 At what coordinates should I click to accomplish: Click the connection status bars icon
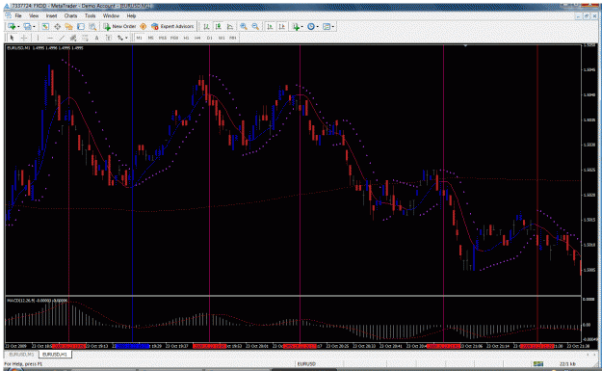click(x=538, y=363)
